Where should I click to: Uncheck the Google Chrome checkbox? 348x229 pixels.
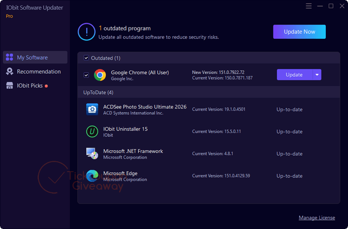86,75
